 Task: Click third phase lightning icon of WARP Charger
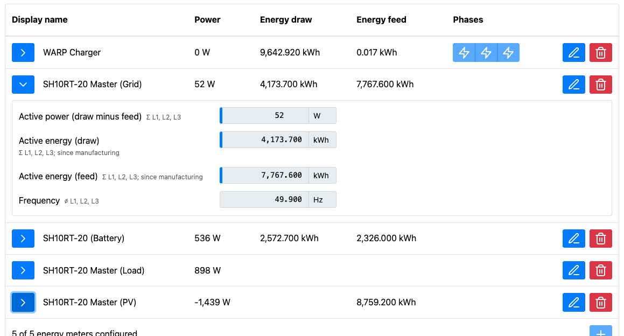tap(508, 53)
